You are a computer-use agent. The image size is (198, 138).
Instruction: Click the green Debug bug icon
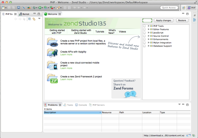[x=34, y=8]
